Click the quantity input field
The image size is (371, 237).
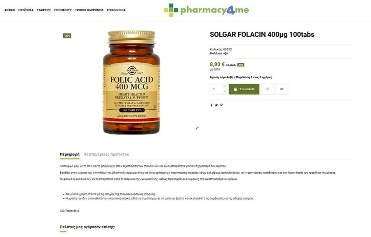(x=216, y=89)
